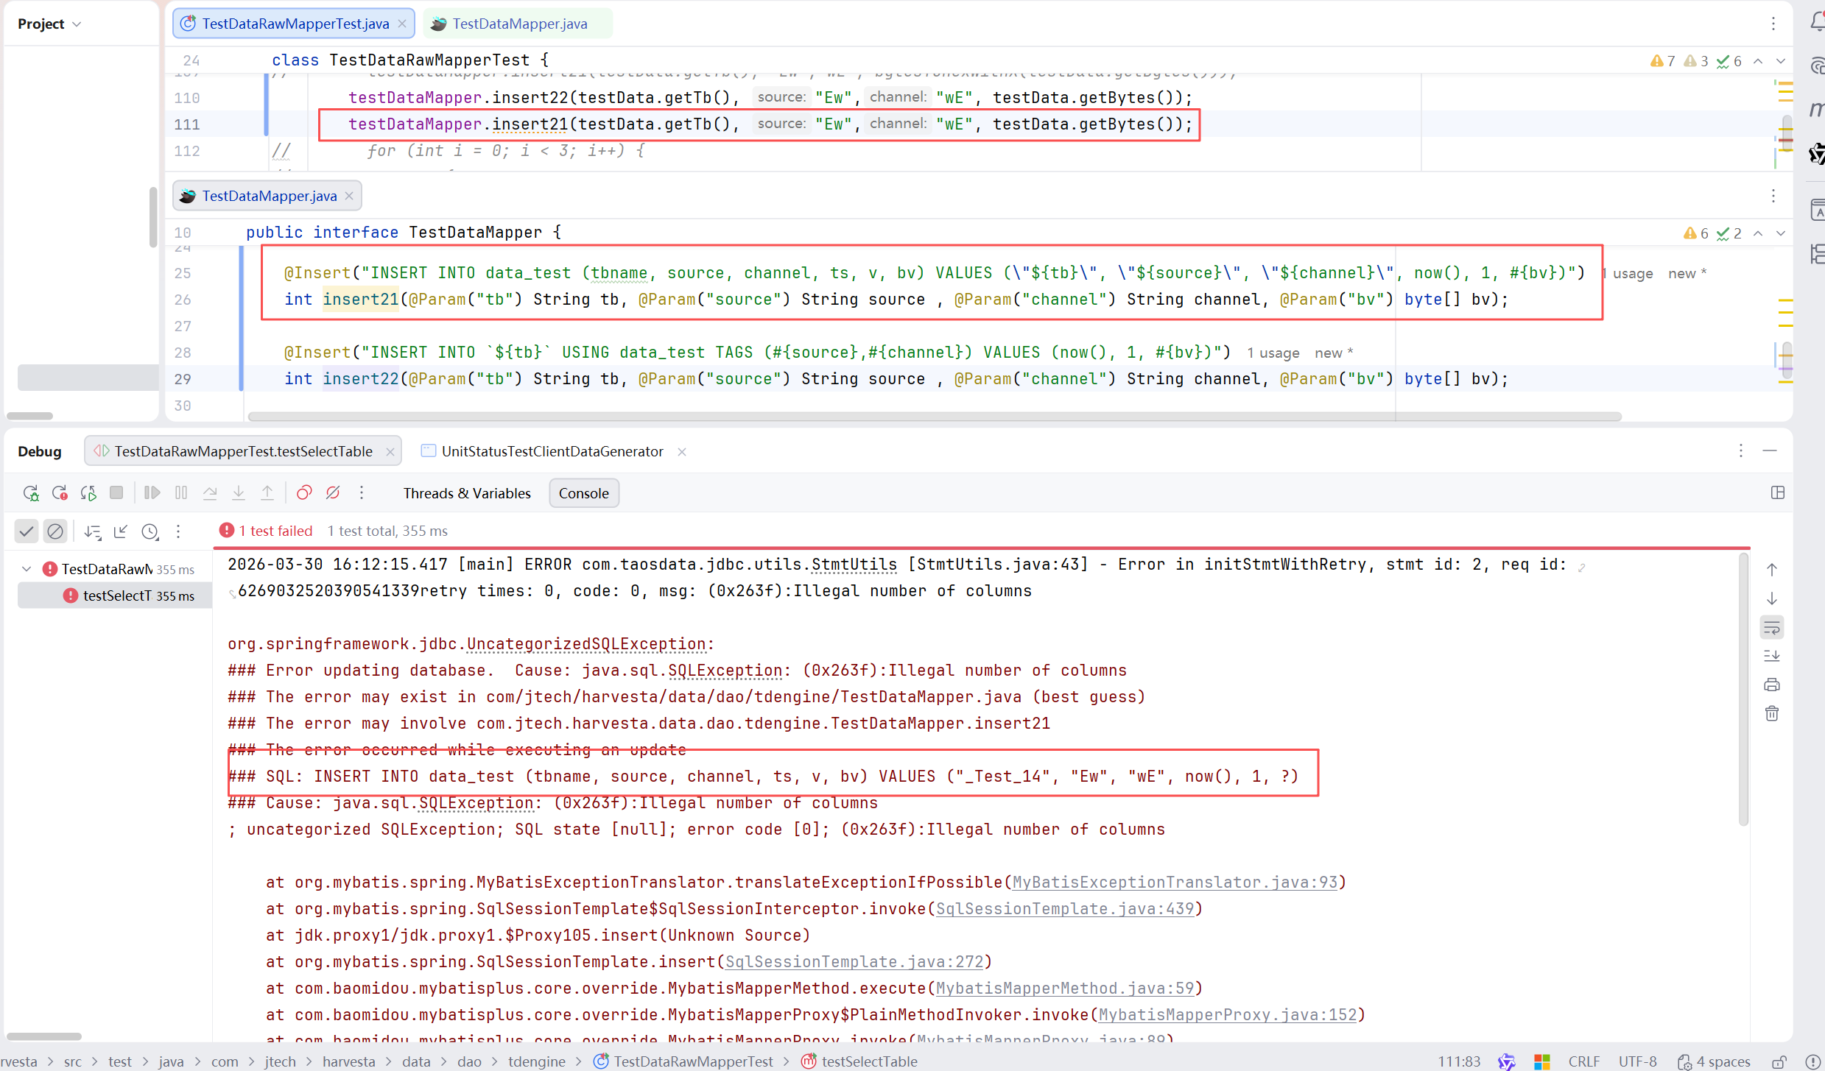
Task: Toggle soft-wrap in console
Action: 1771,627
